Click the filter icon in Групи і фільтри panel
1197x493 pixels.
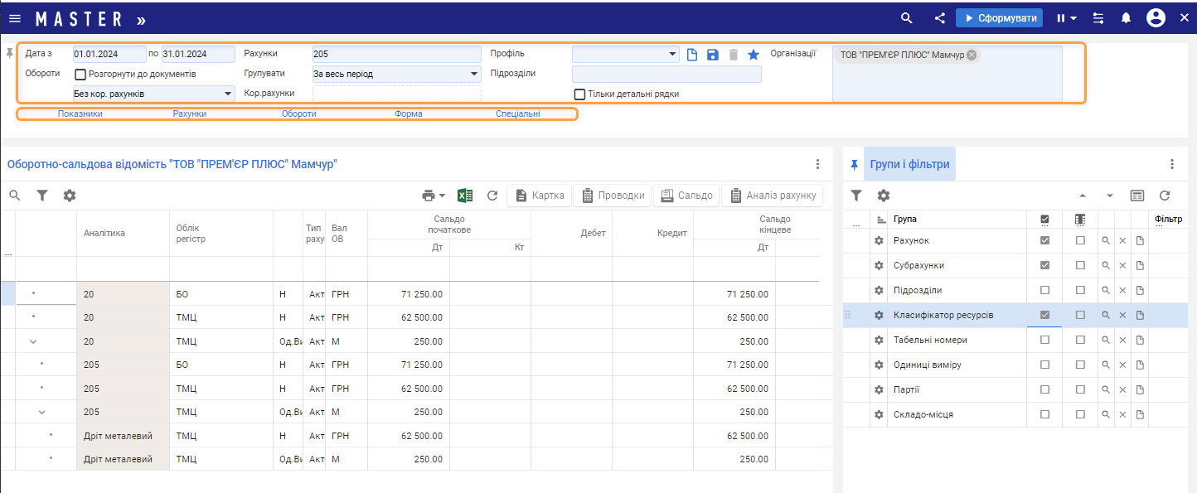pyautogui.click(x=856, y=196)
